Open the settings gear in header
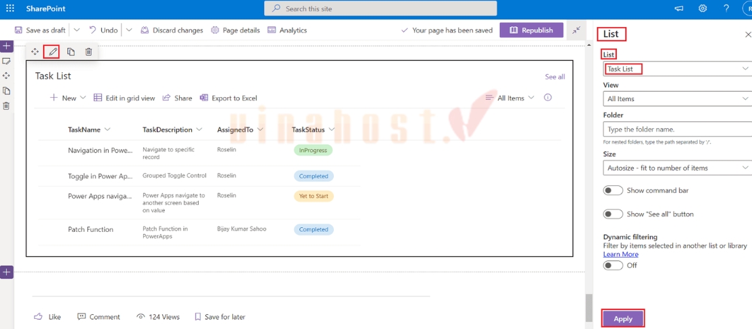Image resolution: width=752 pixels, height=329 pixels. 703,8
